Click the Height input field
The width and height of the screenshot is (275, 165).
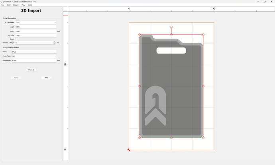(x=36, y=31)
